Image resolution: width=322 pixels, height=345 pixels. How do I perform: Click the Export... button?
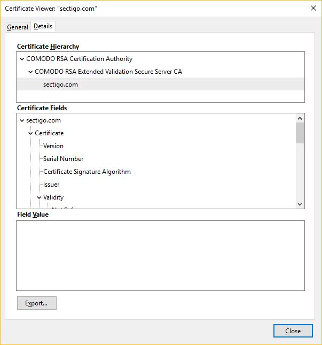pyautogui.click(x=37, y=303)
